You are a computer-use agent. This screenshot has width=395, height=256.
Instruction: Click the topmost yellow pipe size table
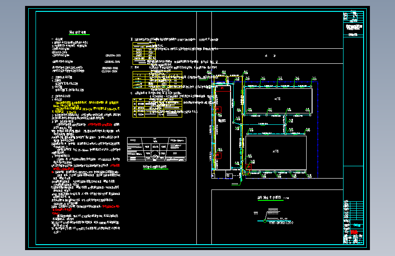(144, 53)
